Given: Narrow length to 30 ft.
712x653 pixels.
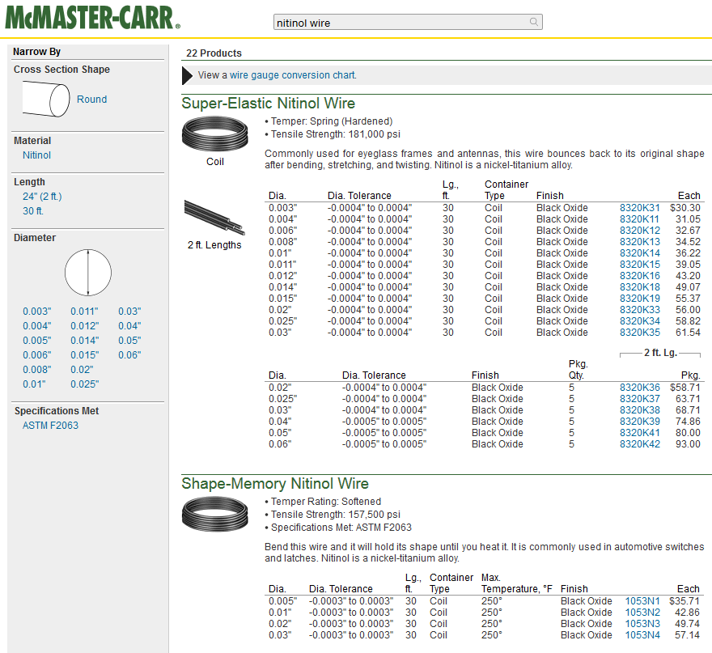Looking at the screenshot, I should [x=33, y=211].
